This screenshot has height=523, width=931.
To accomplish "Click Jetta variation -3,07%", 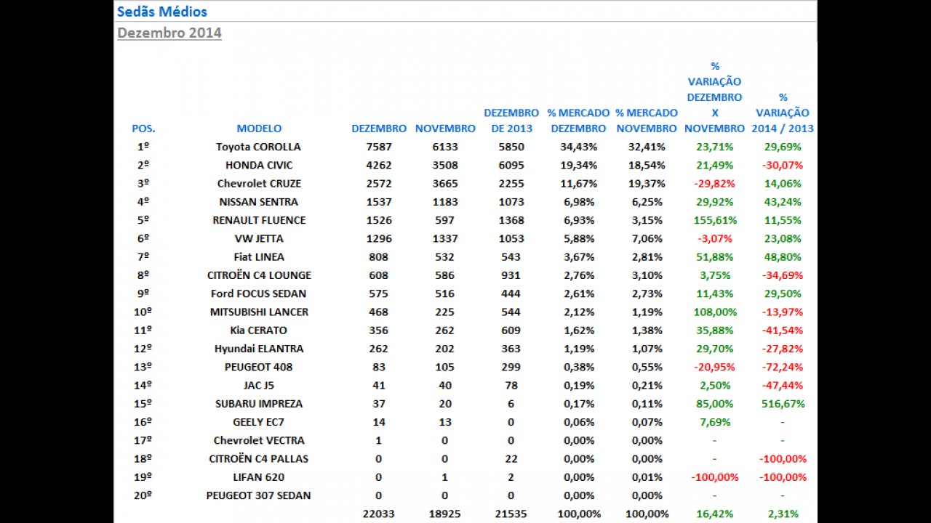I will point(715,238).
